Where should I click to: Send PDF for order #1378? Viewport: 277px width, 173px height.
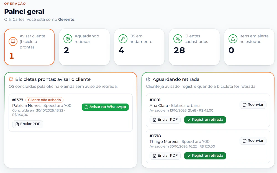[165, 156]
